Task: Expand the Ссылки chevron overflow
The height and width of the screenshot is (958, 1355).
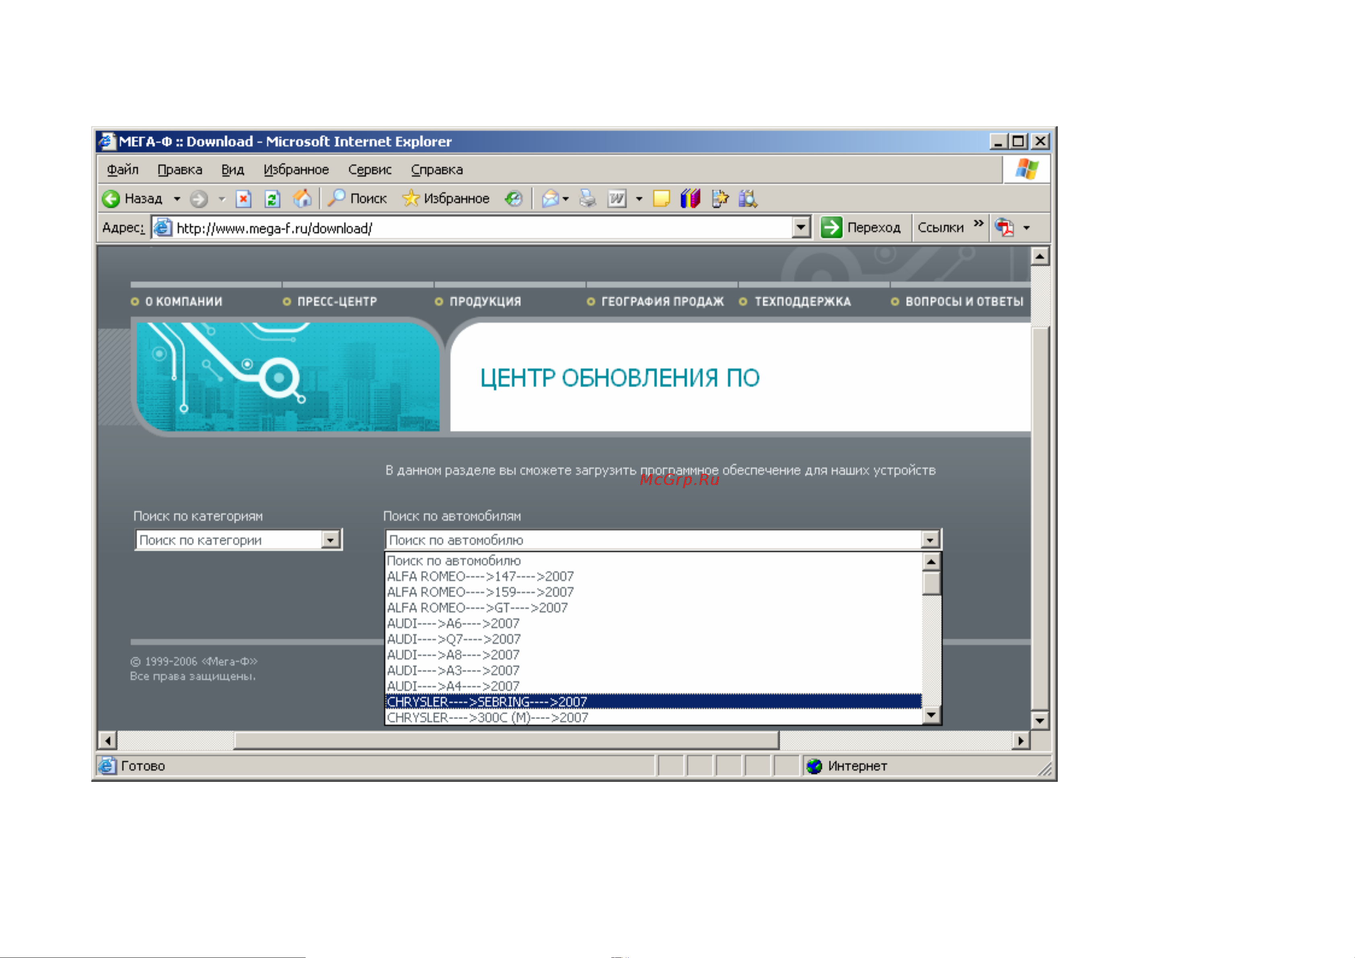Action: [x=979, y=223]
